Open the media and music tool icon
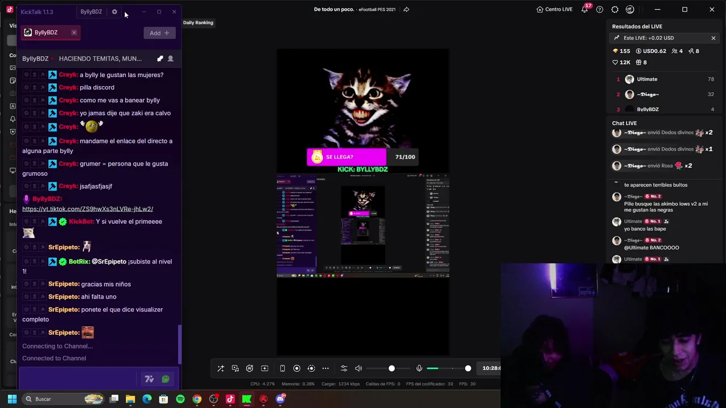This screenshot has width=726, height=408. coord(235,368)
